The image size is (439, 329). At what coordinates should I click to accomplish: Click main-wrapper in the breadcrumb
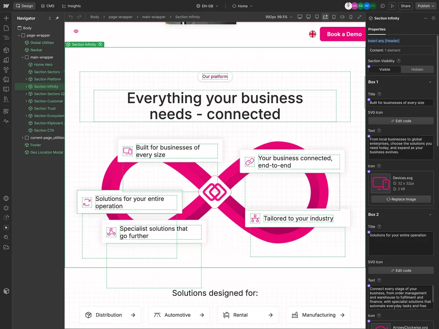(x=154, y=17)
